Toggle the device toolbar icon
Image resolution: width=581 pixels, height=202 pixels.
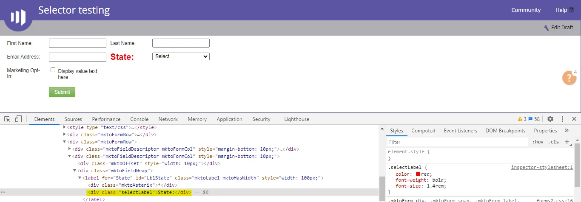(18, 119)
